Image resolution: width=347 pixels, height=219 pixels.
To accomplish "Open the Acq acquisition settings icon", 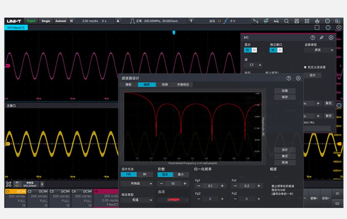I will (276, 21).
